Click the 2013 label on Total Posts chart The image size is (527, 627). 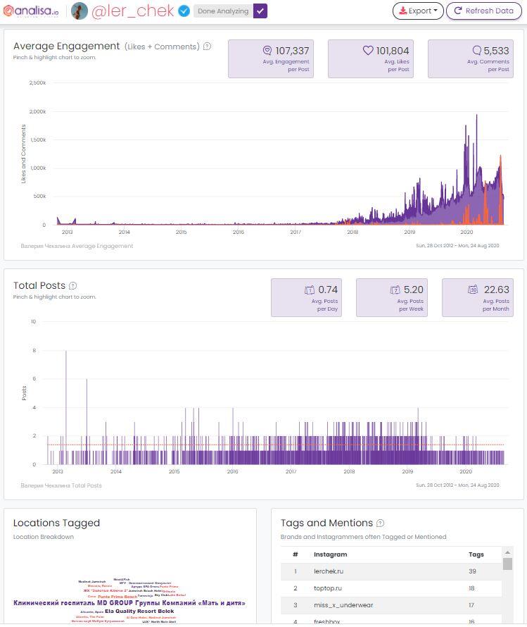click(58, 471)
